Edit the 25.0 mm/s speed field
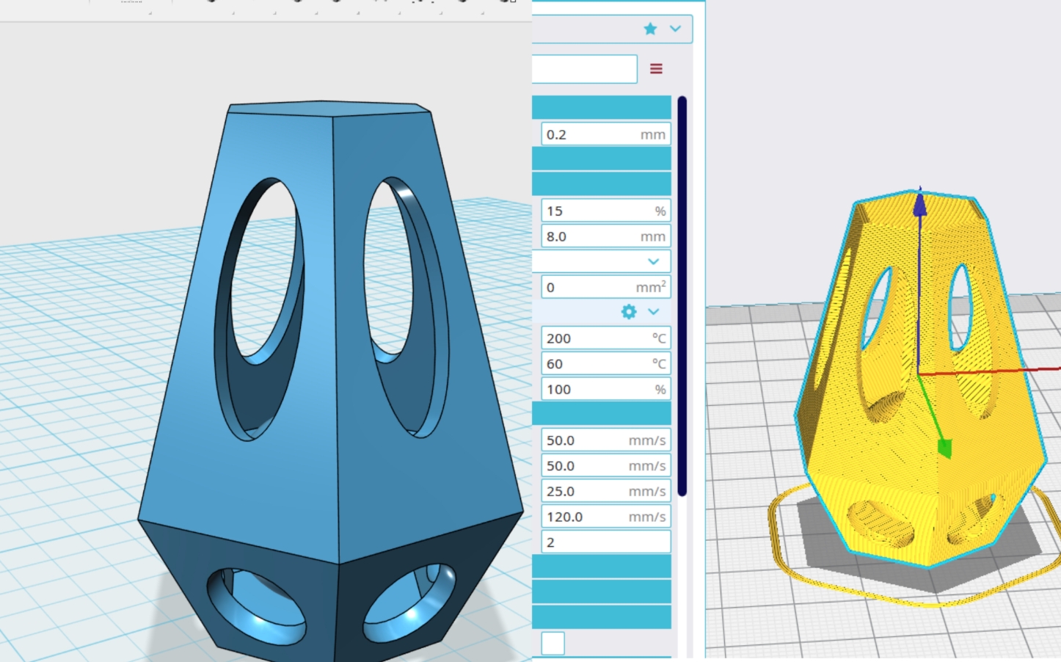This screenshot has width=1061, height=662. coord(606,491)
